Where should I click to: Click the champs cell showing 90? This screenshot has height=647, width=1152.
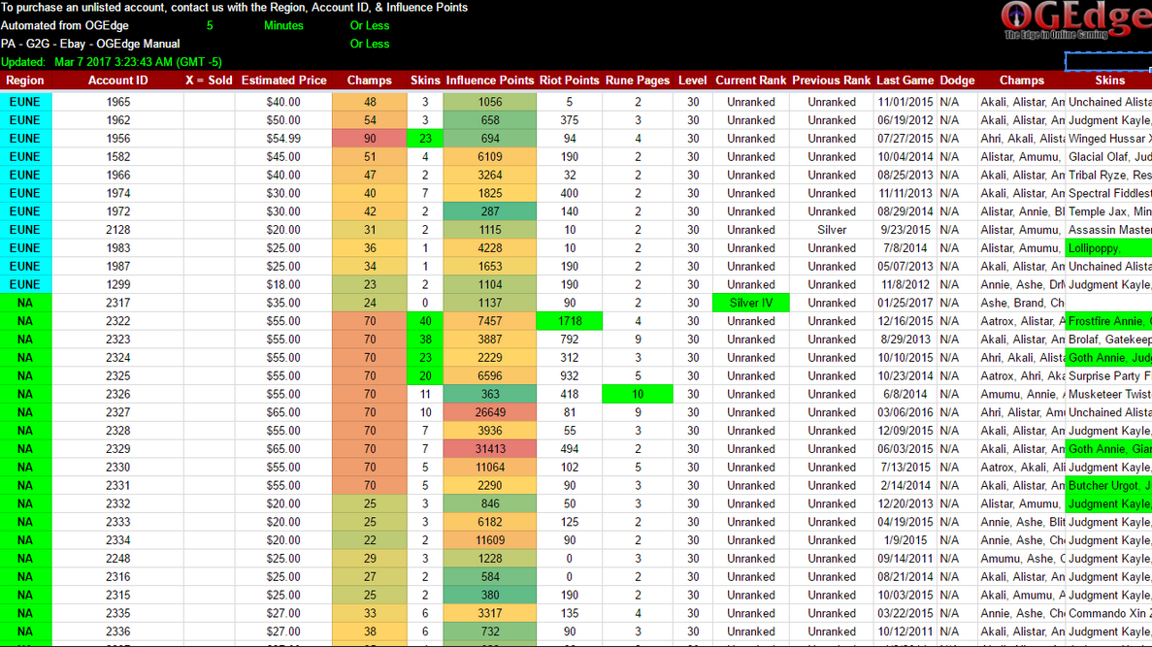point(370,139)
